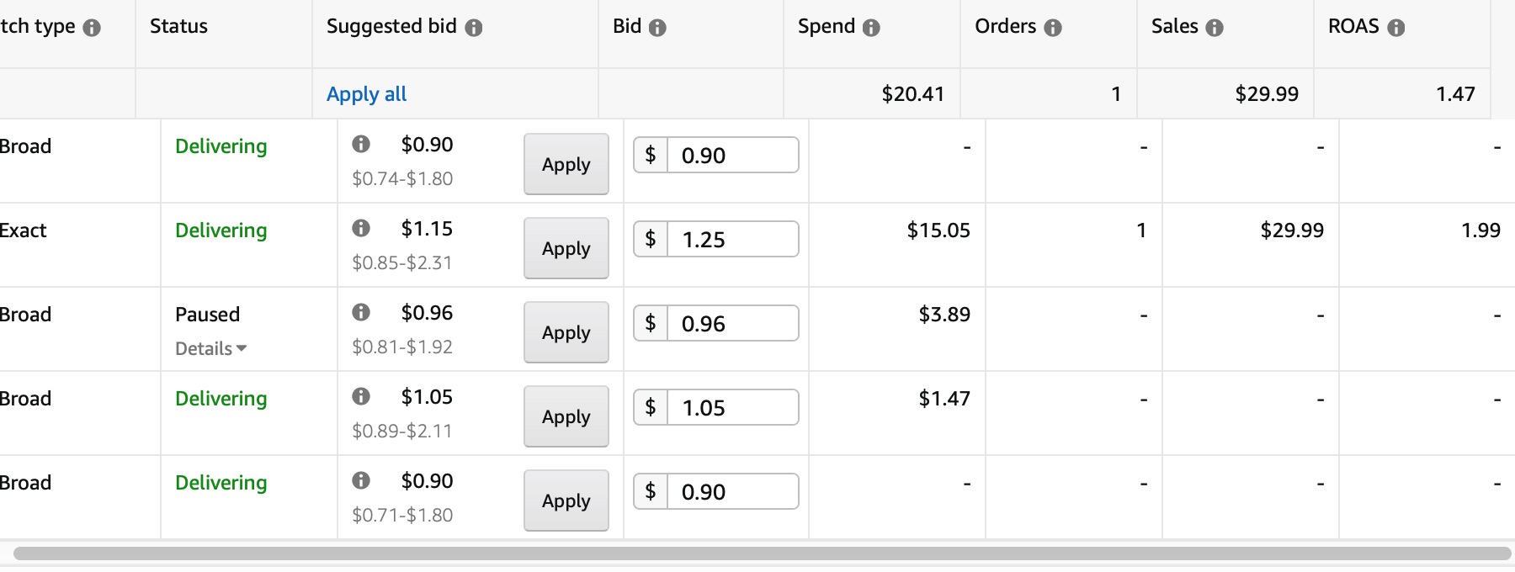Click bid input field showing 0.96
The image size is (1515, 572).
tap(733, 323)
